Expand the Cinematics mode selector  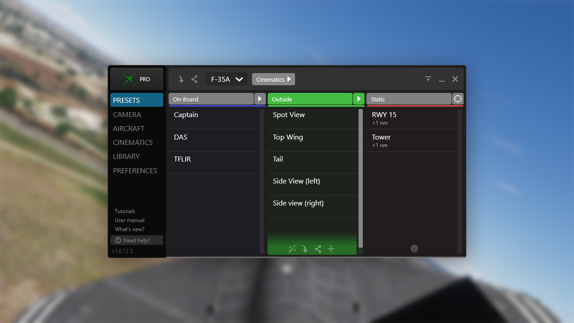[273, 79]
